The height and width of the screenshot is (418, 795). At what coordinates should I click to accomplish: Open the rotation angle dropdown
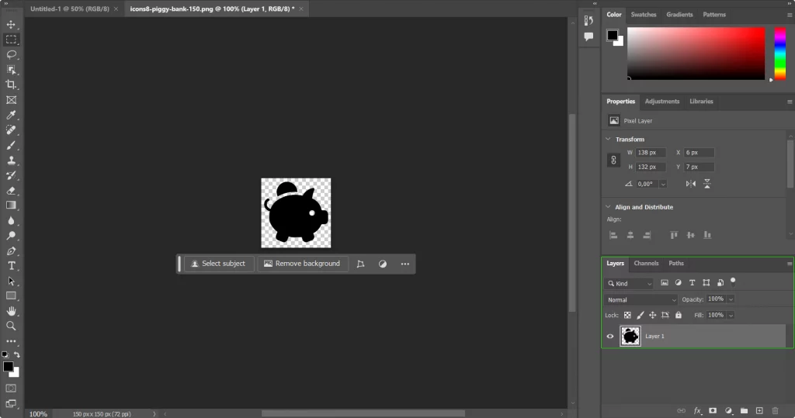coord(663,184)
